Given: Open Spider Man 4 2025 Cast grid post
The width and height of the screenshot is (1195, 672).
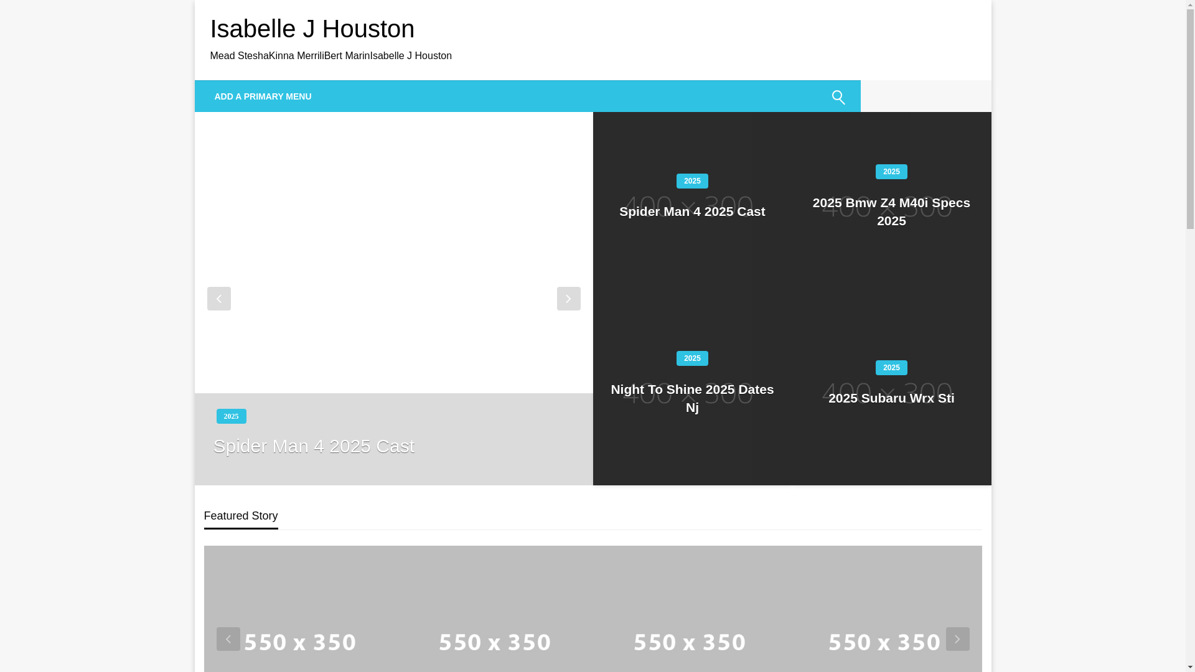Looking at the screenshot, I should 692,212.
